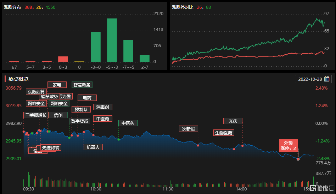Viewport: 336px width, 194px height.
Task: Click the 775.4万 volume label
Action: coord(323,163)
